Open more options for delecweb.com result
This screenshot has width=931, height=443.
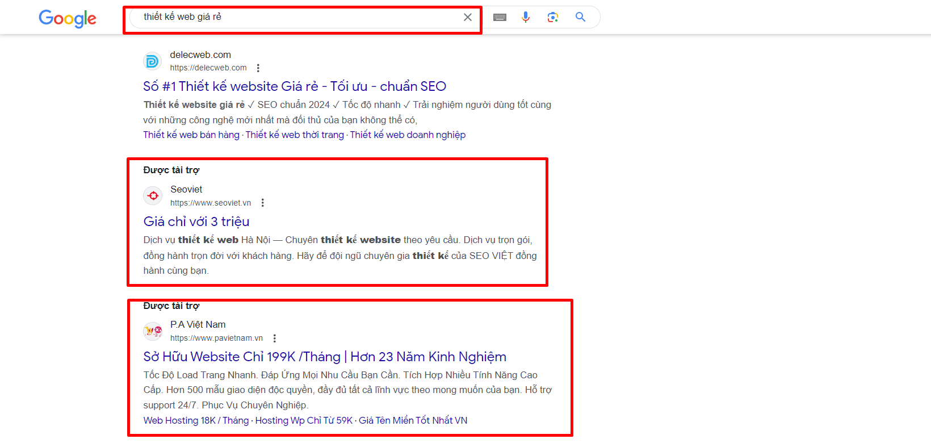coord(258,68)
